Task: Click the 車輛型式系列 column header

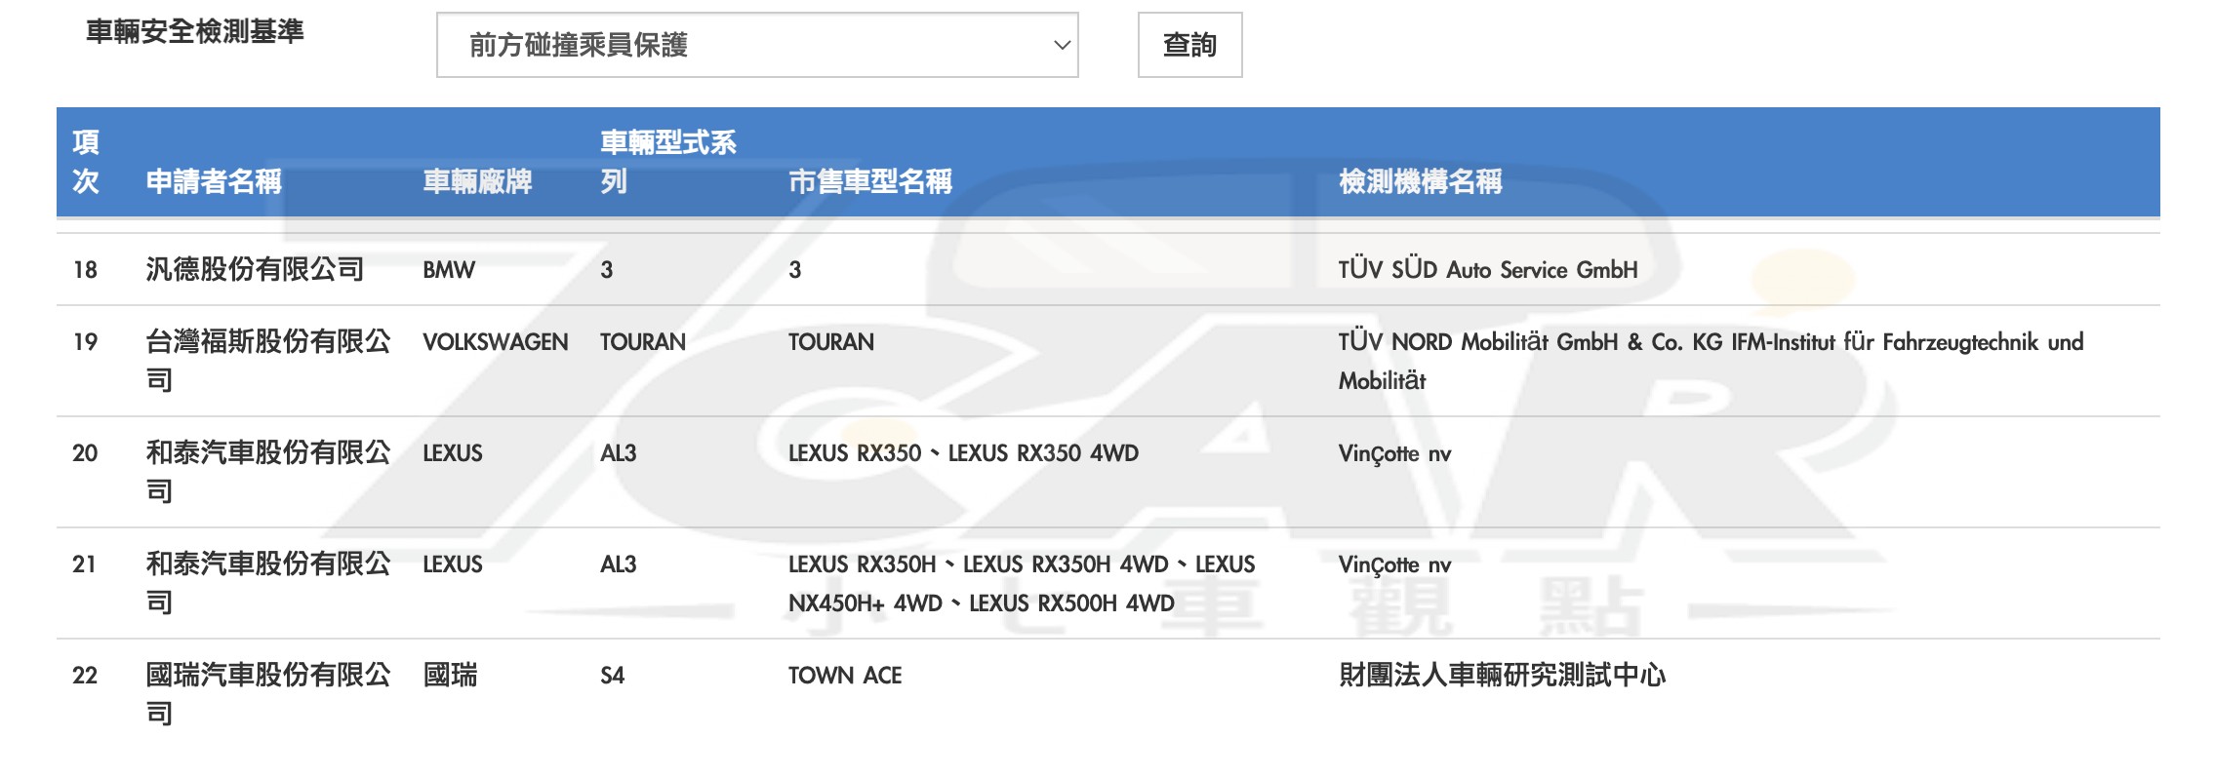Action: [667, 162]
